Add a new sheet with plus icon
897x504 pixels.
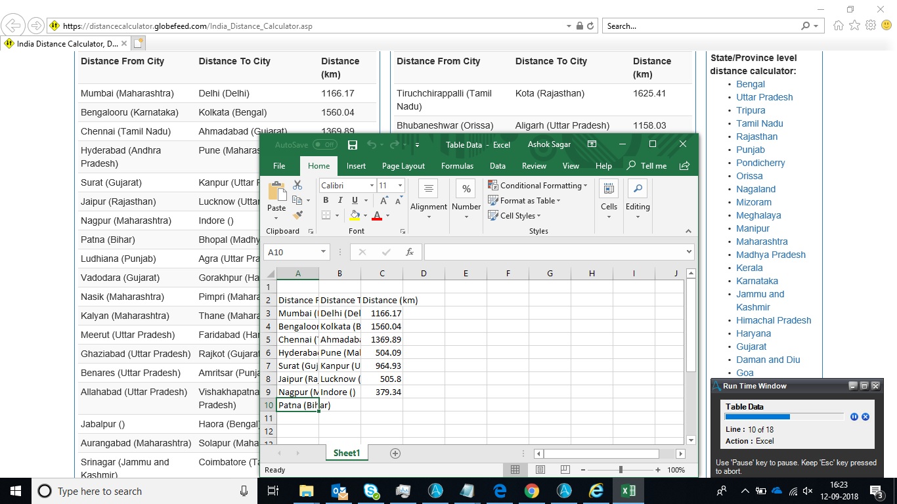coord(395,453)
